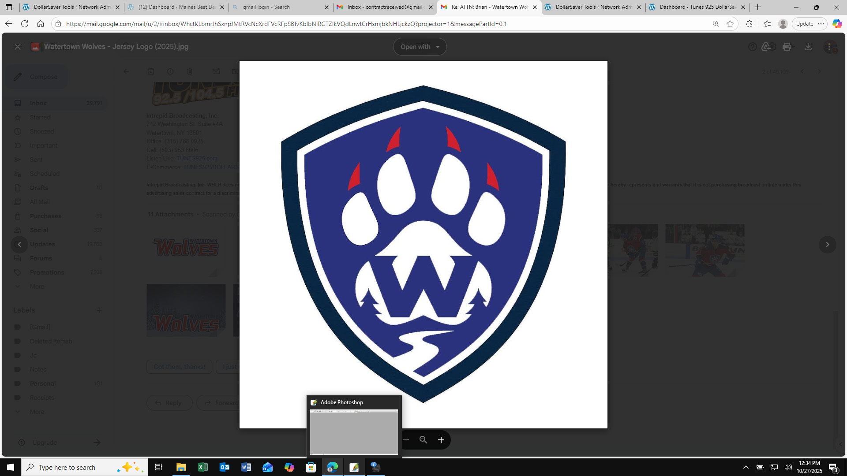
Task: Switch to Dashboard Tunes 925 DollarSaver tab
Action: pos(693,7)
